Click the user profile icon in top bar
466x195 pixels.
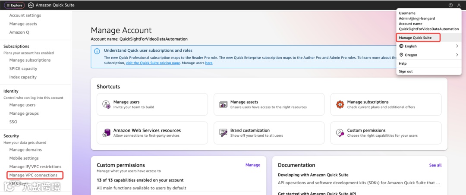[459, 5]
